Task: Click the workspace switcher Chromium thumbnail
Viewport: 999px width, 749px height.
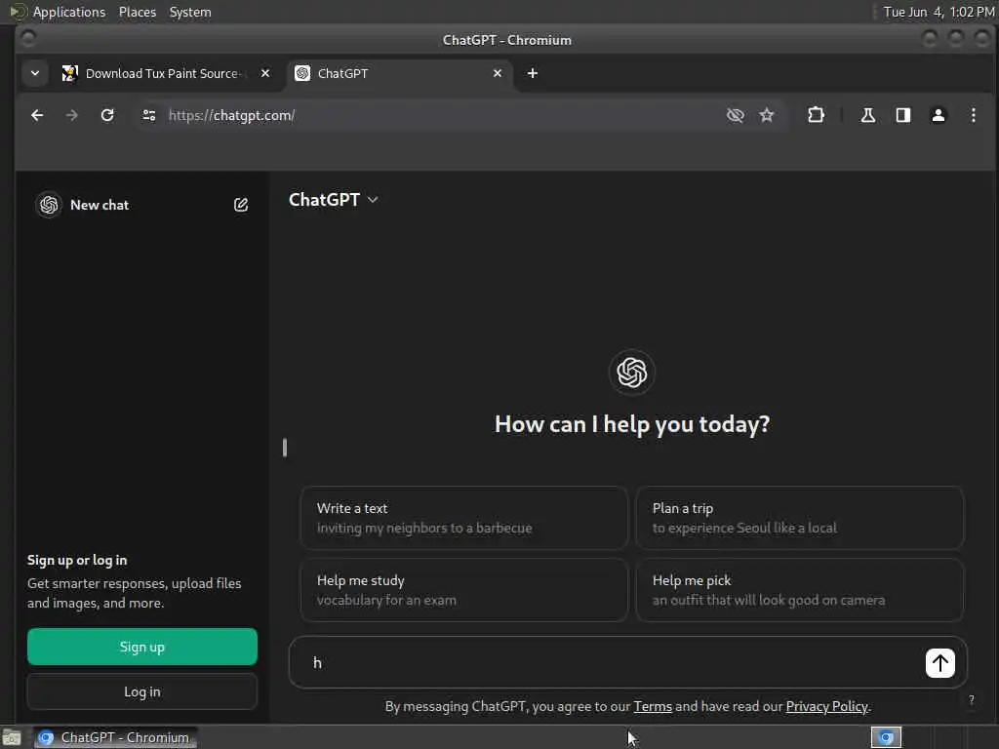Action: pyautogui.click(x=886, y=737)
